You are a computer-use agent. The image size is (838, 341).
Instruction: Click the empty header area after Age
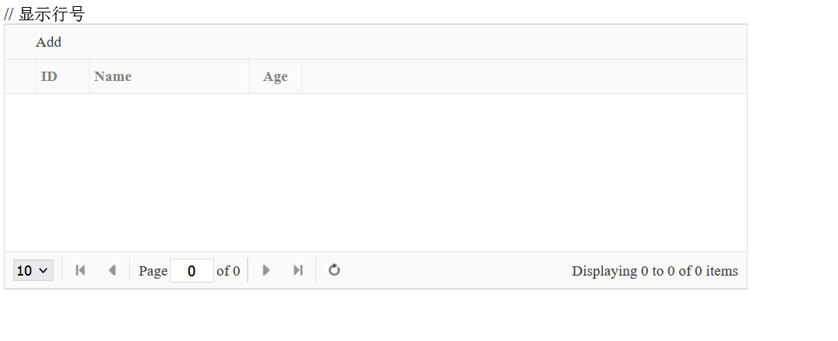click(524, 76)
